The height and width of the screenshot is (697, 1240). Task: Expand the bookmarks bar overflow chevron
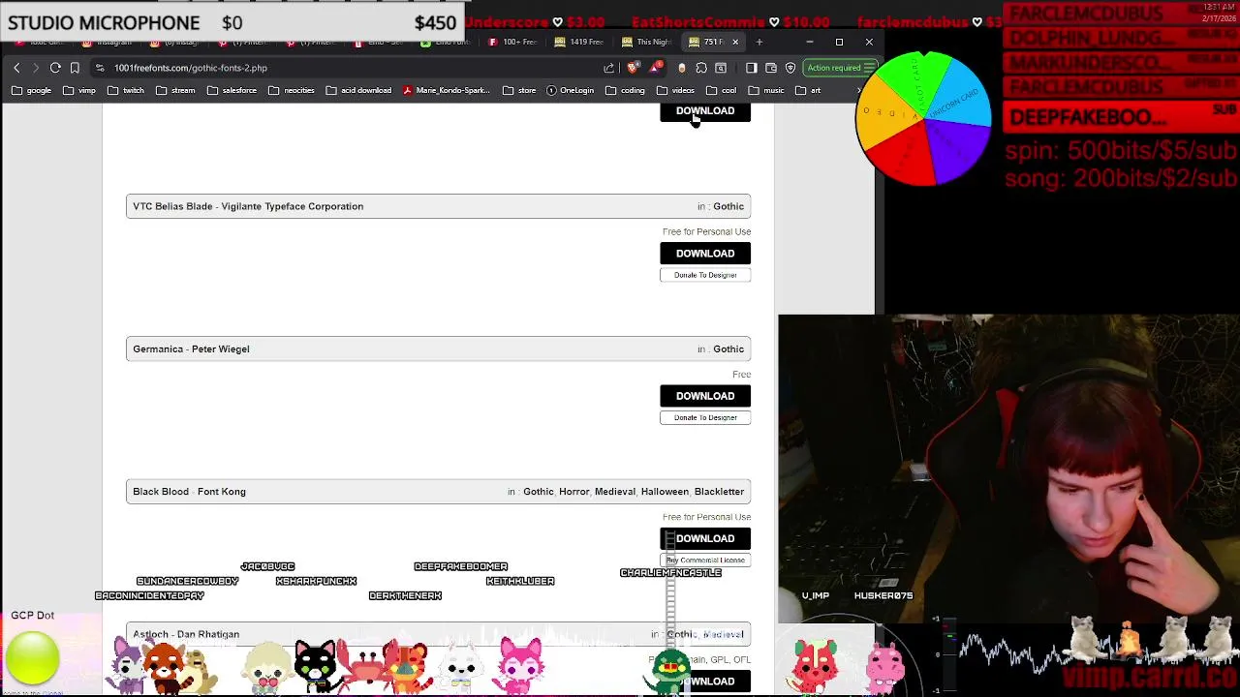(858, 90)
